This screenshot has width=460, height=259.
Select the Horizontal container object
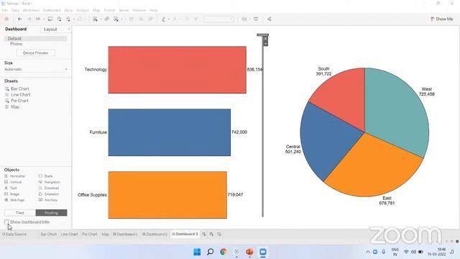(15, 176)
